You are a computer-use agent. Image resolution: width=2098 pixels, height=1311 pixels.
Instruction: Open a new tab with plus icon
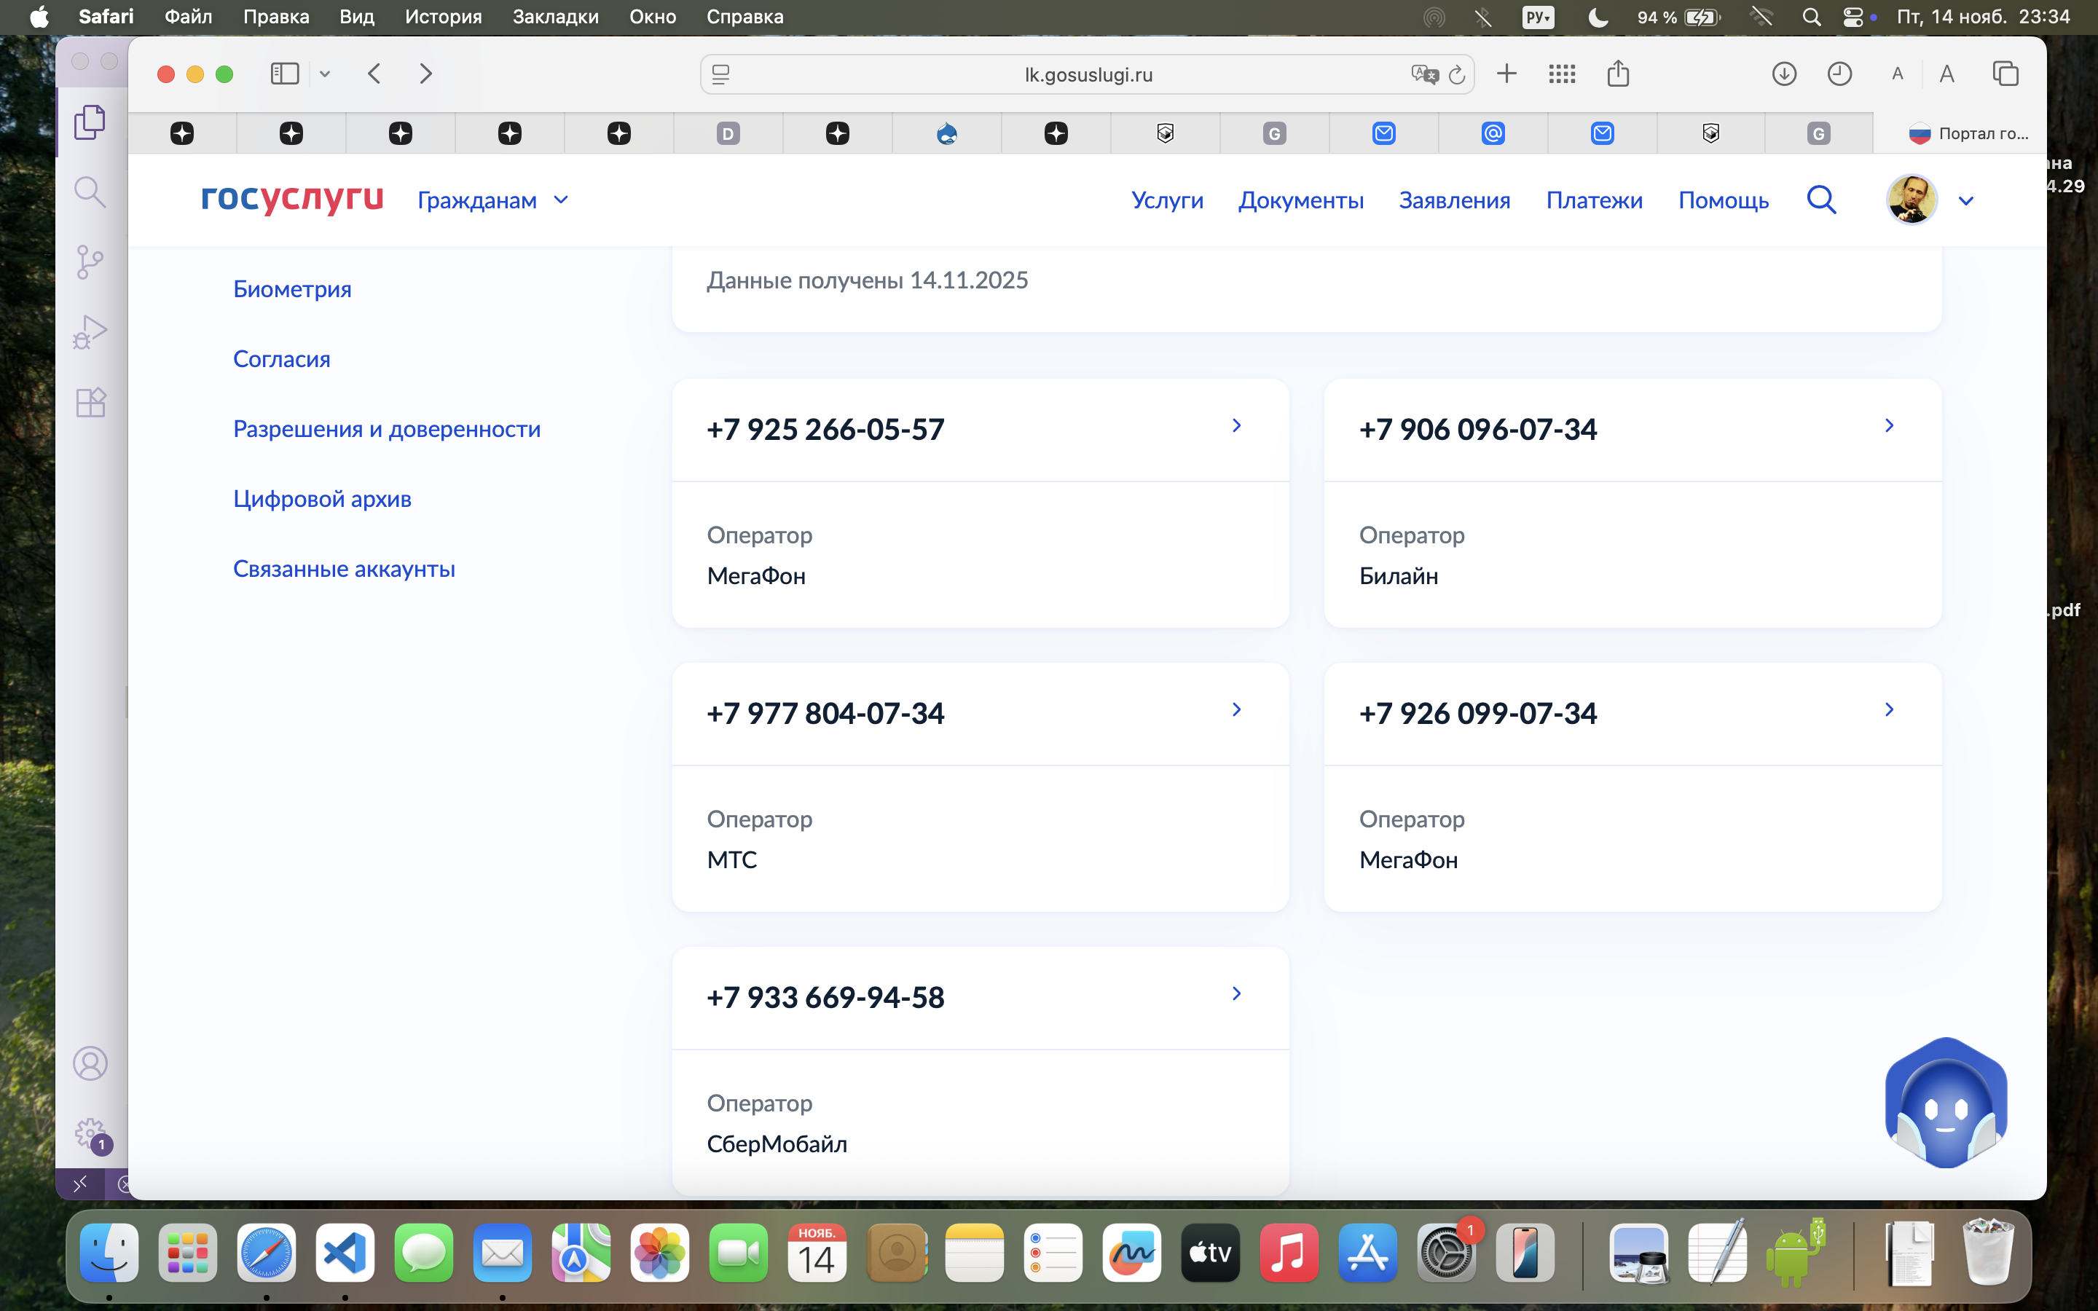click(x=1506, y=74)
